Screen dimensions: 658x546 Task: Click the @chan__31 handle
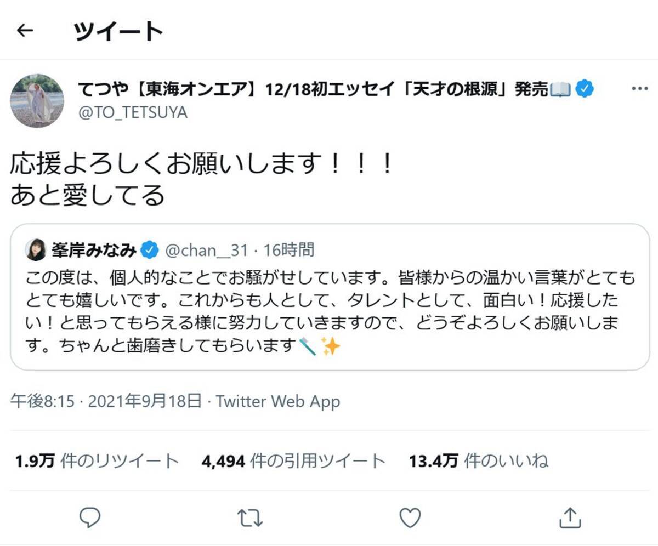pos(207,251)
